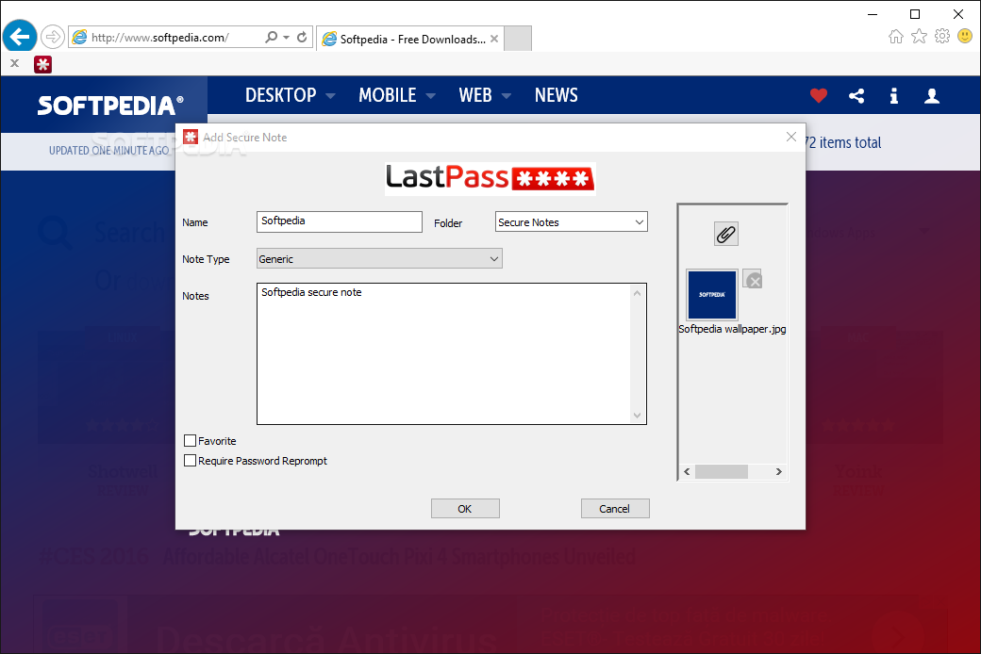Click the browser Back arrow button
The height and width of the screenshot is (654, 981).
tap(20, 37)
